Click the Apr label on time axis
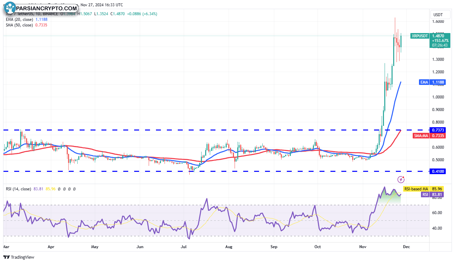The height and width of the screenshot is (263, 455). [x=51, y=247]
